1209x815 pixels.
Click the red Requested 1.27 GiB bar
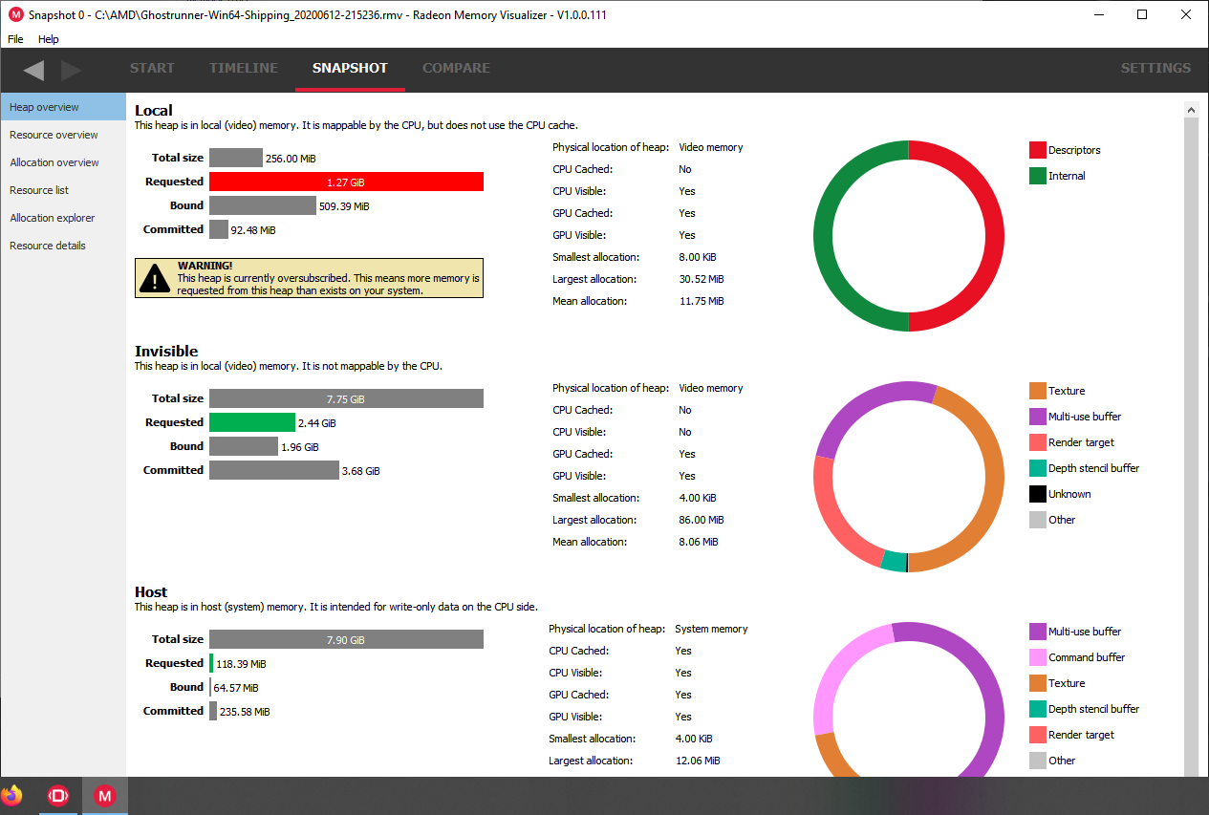[x=346, y=182]
